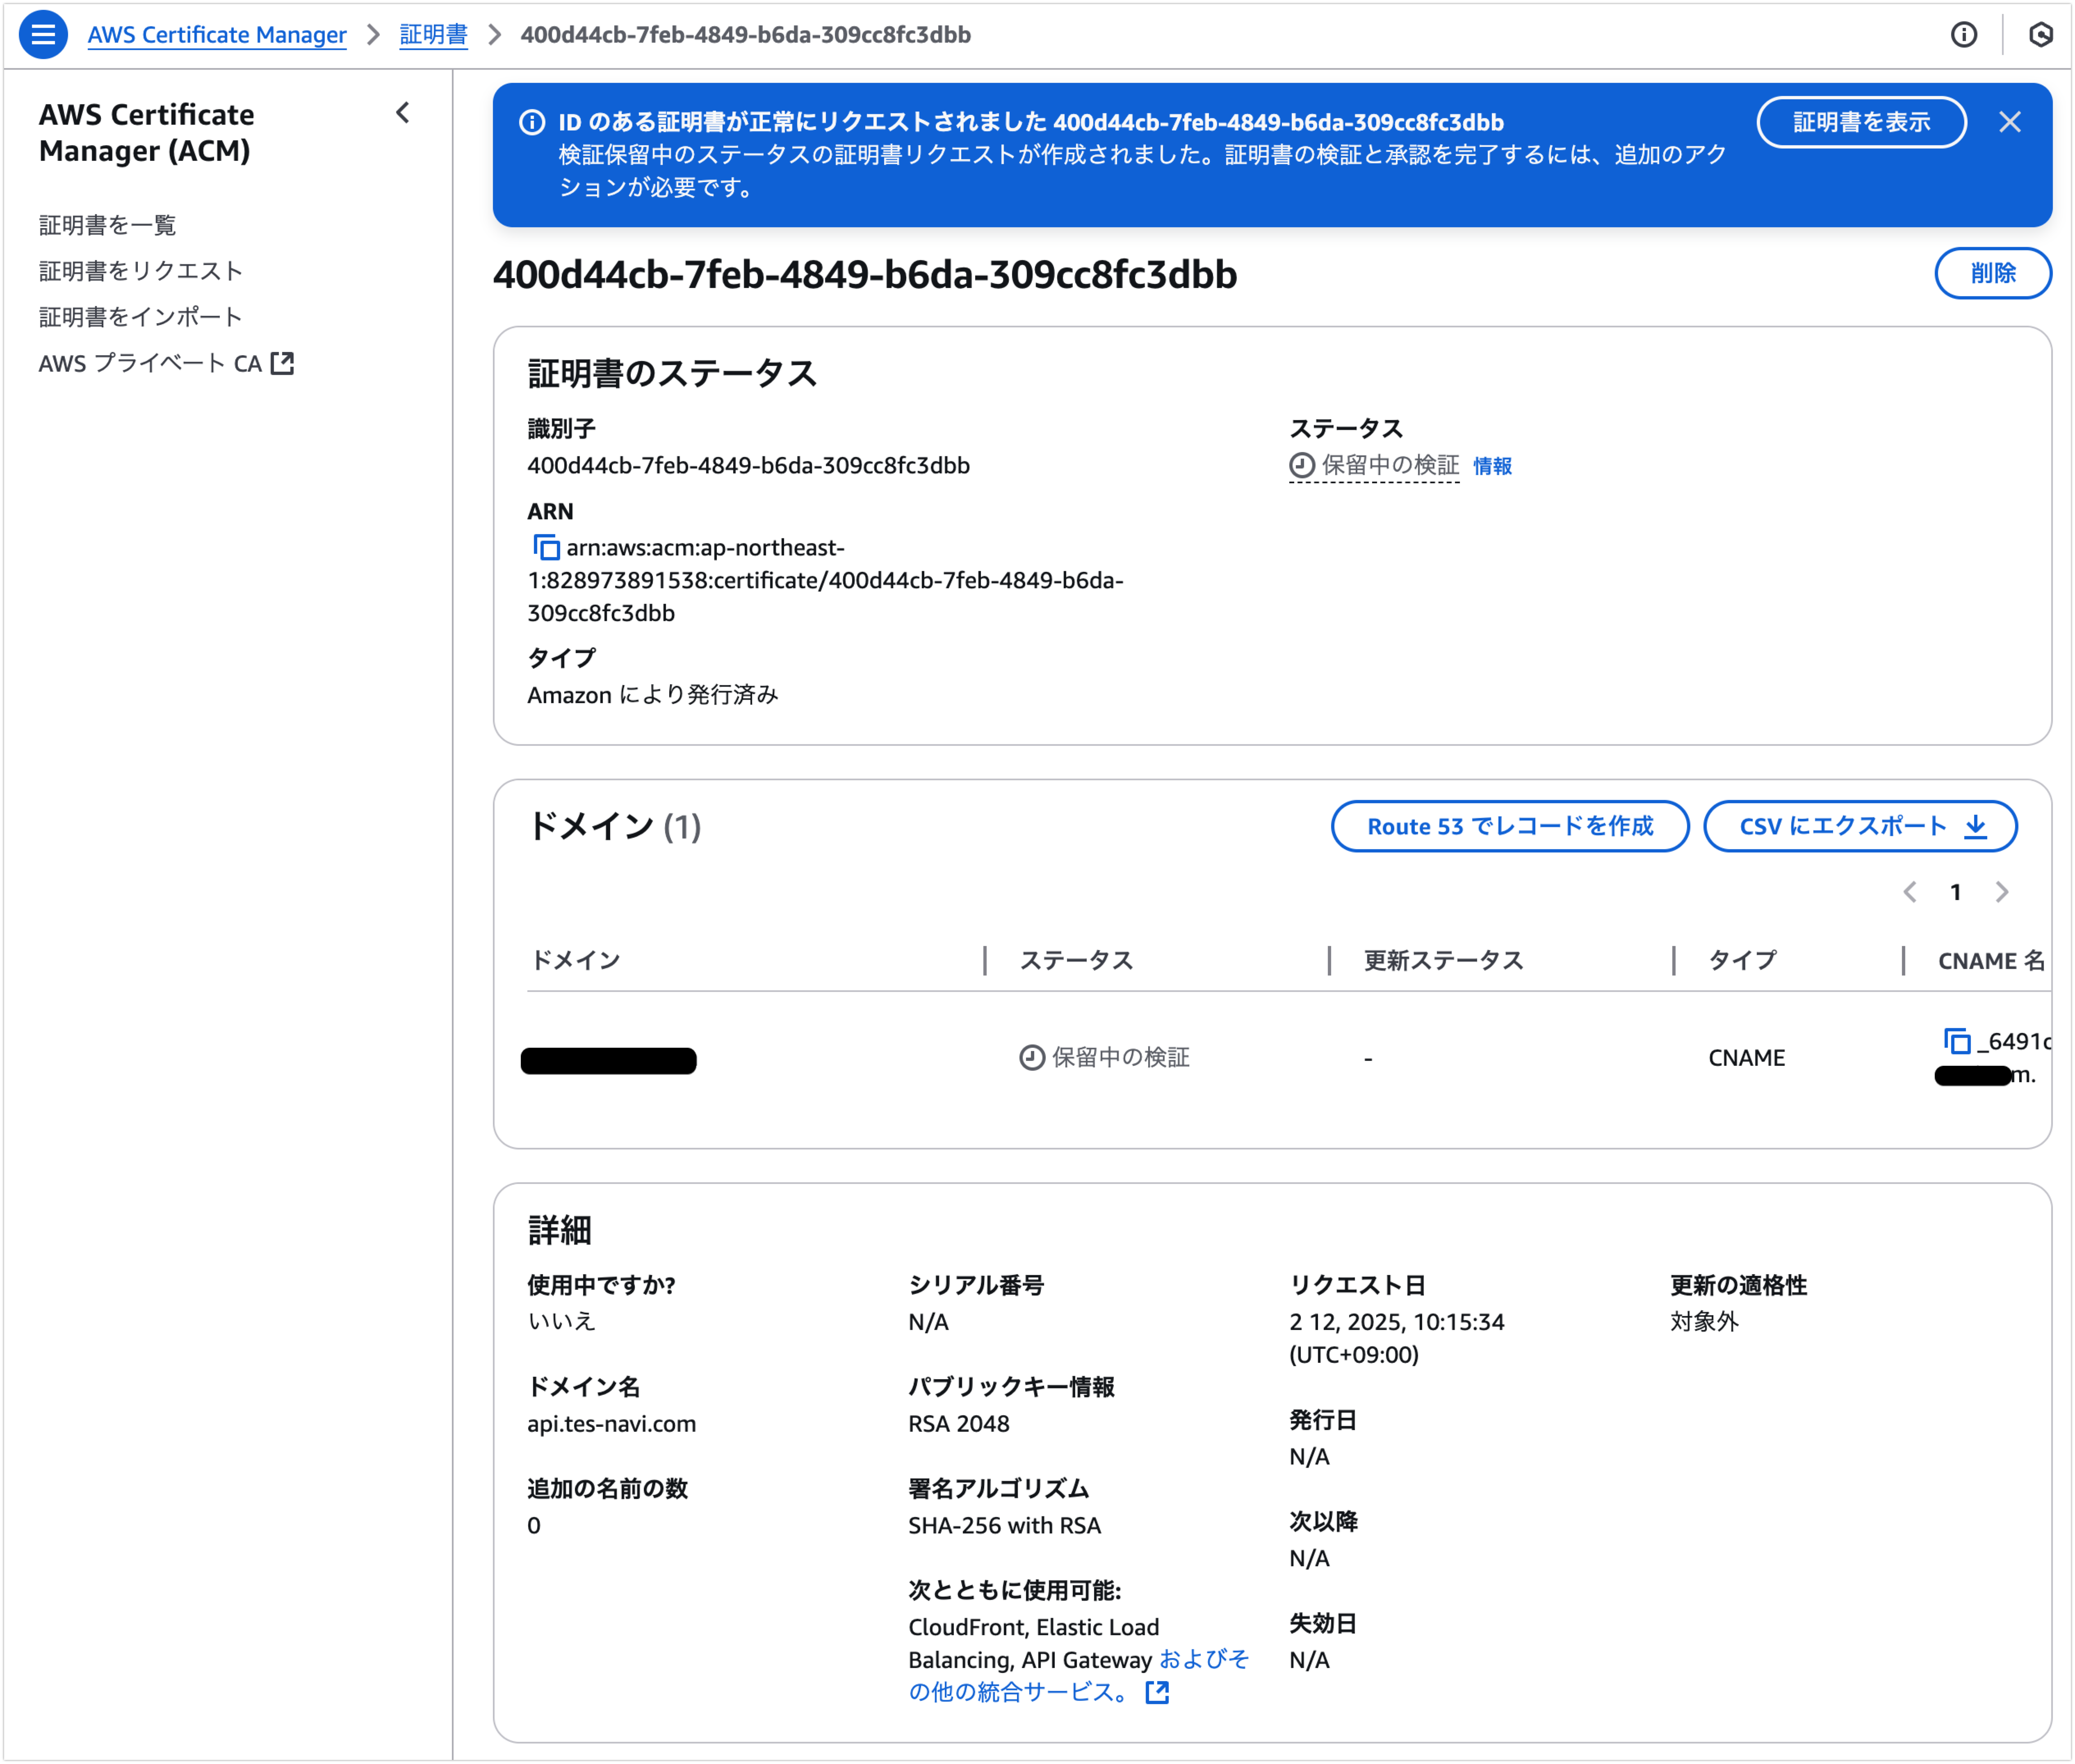Click the 情報 link next to status
Screen dimensions: 2075x1764
tap(1491, 466)
